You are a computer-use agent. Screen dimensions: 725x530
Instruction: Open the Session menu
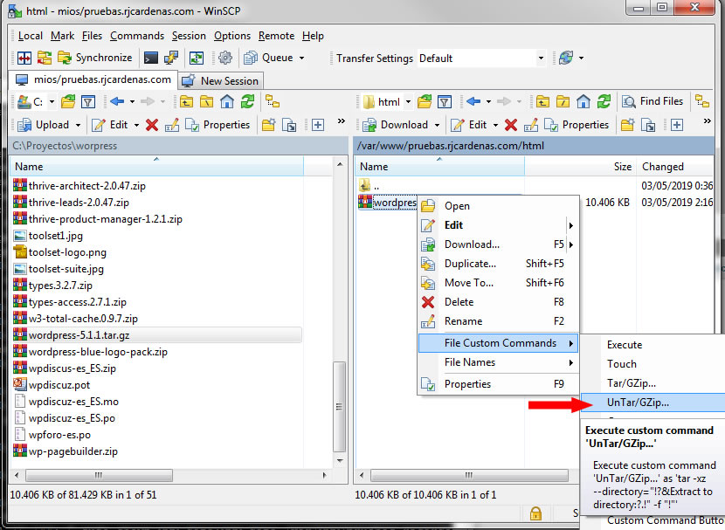(189, 36)
